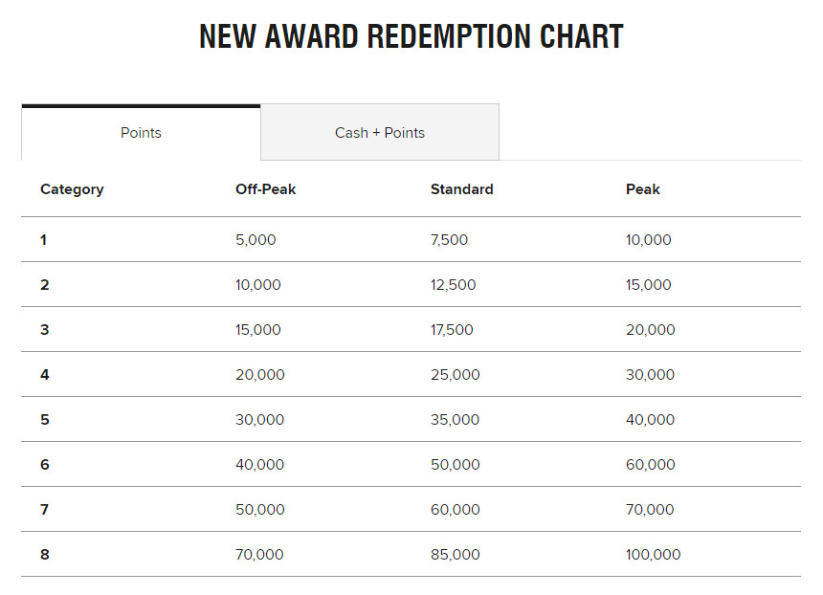Viewport: 823px width, 595px height.
Task: Click the Category 1 Peak 10,000 cell
Action: 648,240
